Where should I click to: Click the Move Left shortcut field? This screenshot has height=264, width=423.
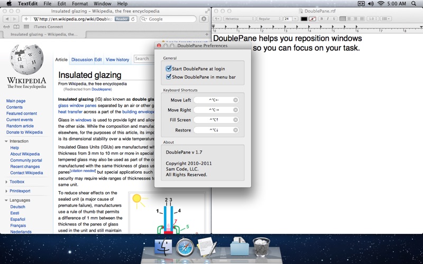coord(216,100)
